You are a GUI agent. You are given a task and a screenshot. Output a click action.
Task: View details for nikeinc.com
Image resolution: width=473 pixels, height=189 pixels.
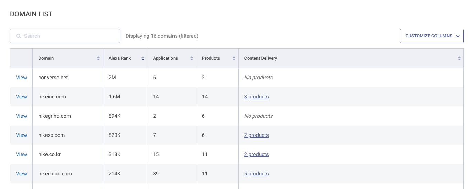[21, 97]
